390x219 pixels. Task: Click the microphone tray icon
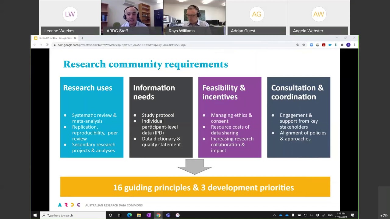(x=293, y=215)
